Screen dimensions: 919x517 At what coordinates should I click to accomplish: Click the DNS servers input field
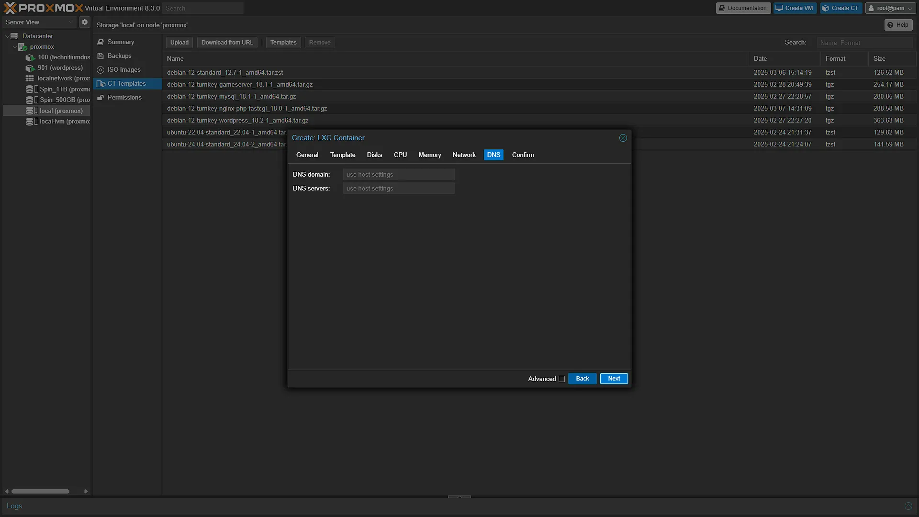click(399, 189)
